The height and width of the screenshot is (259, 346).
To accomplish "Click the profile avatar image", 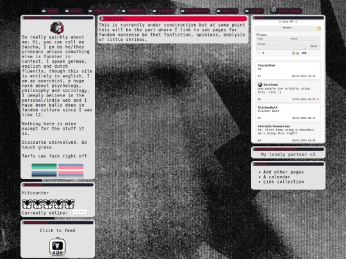I will [x=57, y=27].
